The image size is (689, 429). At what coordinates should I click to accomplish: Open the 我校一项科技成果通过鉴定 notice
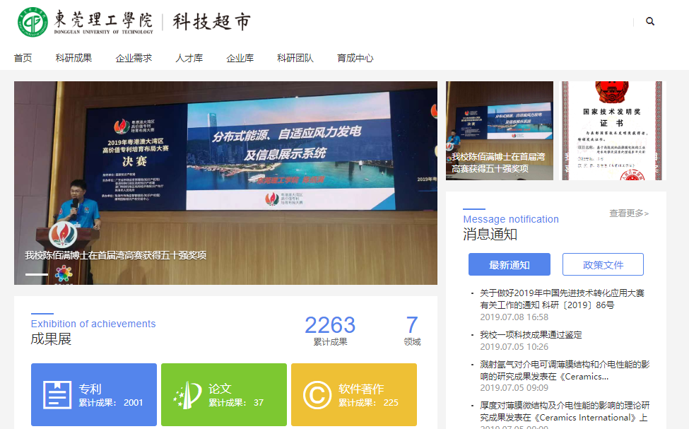[531, 334]
